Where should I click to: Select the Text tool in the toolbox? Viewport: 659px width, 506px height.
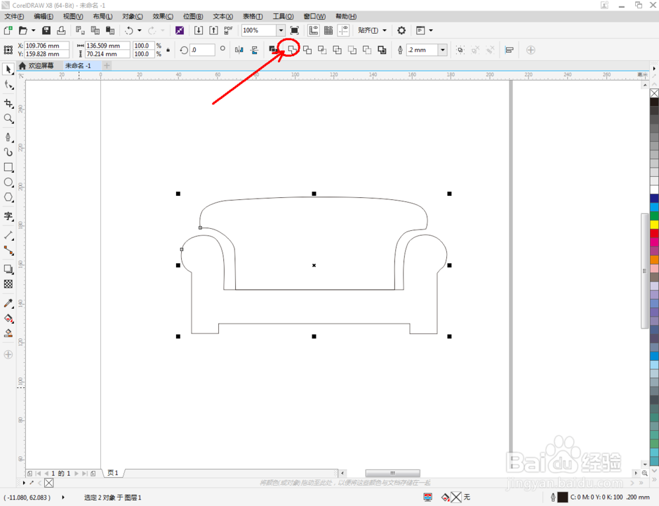[8, 216]
